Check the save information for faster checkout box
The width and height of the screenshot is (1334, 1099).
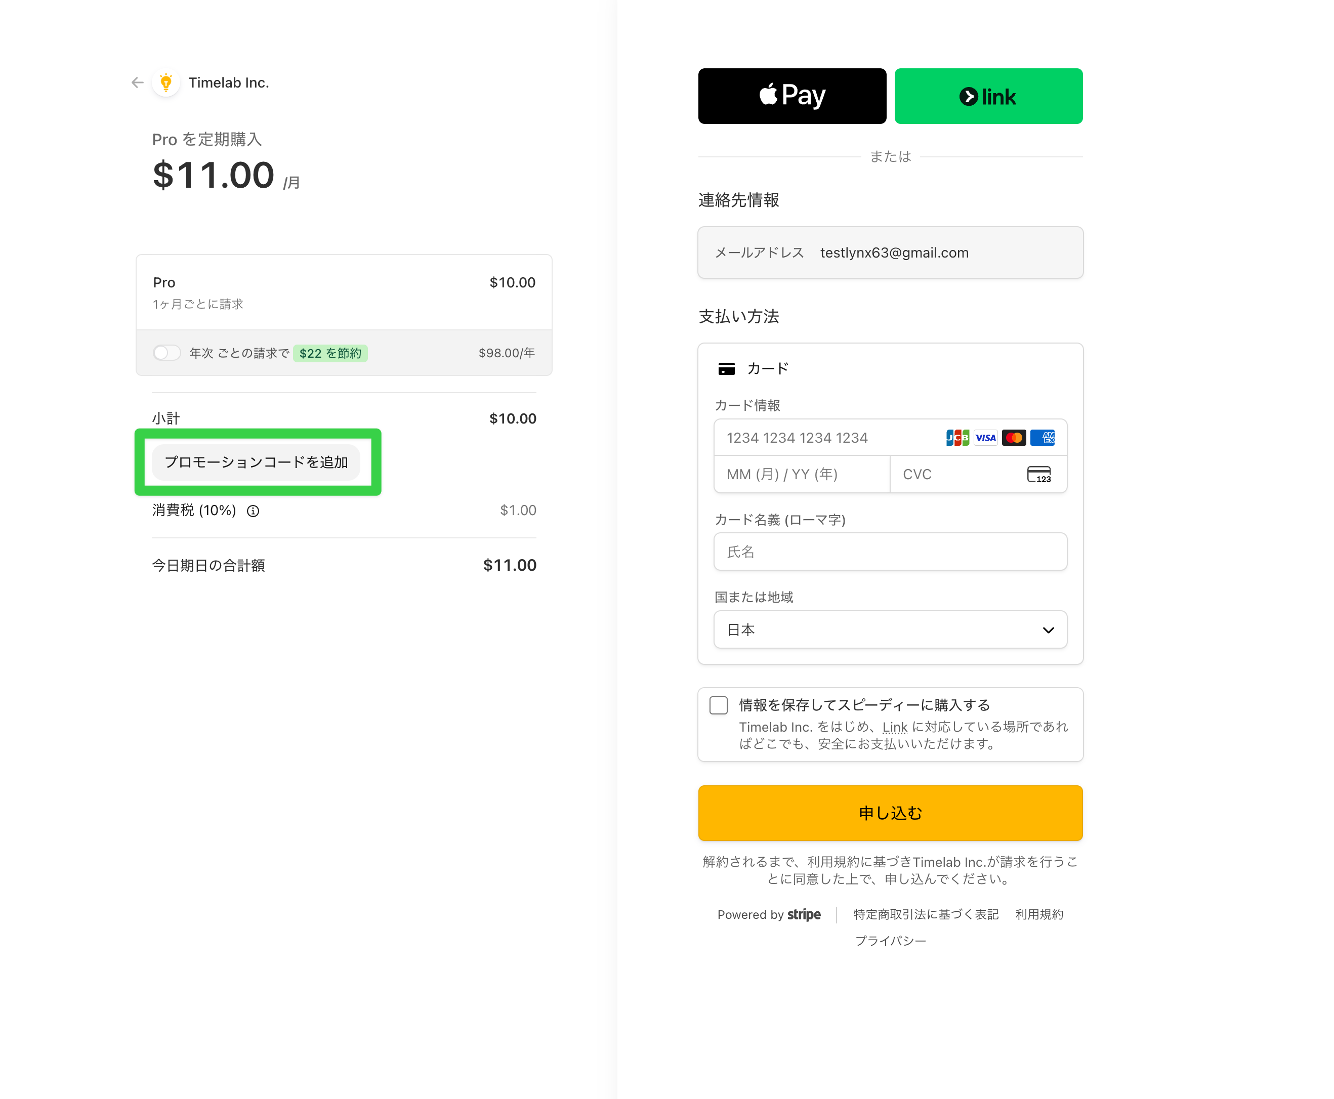719,705
